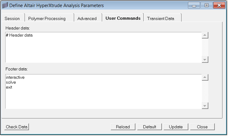
Task: Click the Update button
Action: point(176,127)
